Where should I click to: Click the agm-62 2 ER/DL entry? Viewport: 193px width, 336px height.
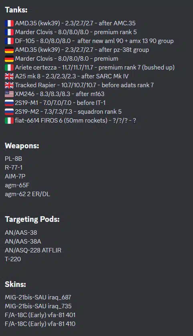click(28, 194)
